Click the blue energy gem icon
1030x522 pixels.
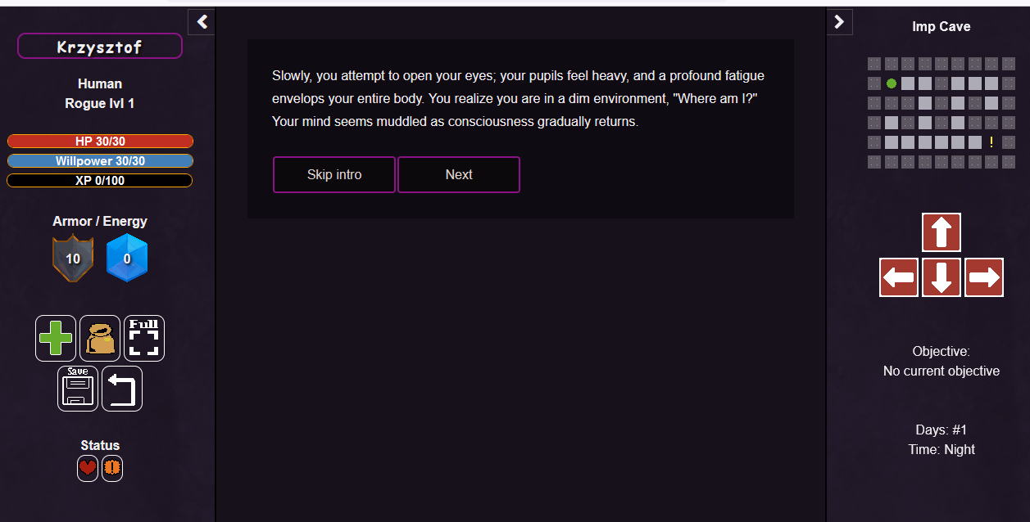[x=127, y=258]
